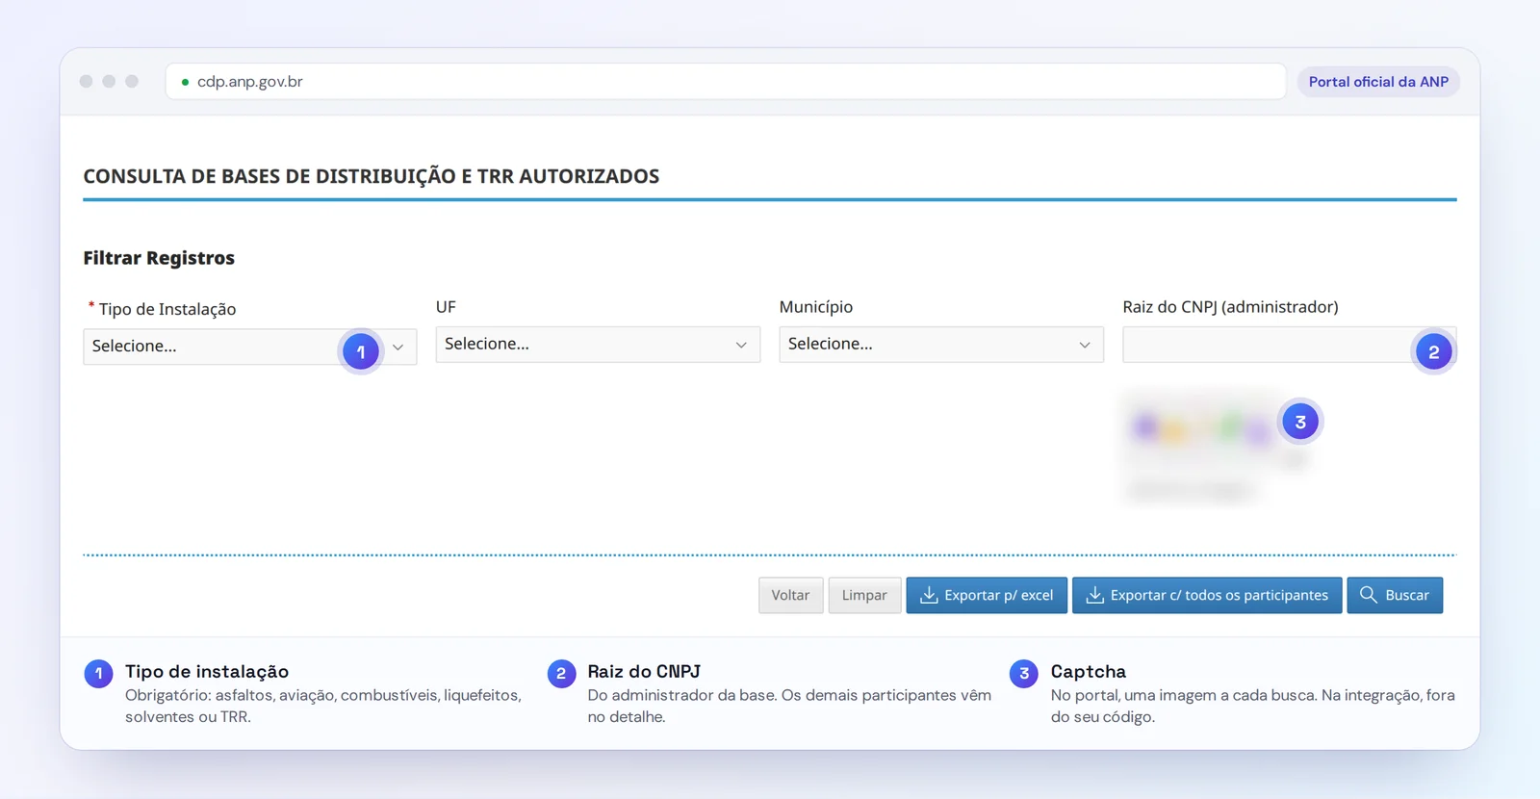Click the "Município" field label
1540x799 pixels.
tap(816, 307)
